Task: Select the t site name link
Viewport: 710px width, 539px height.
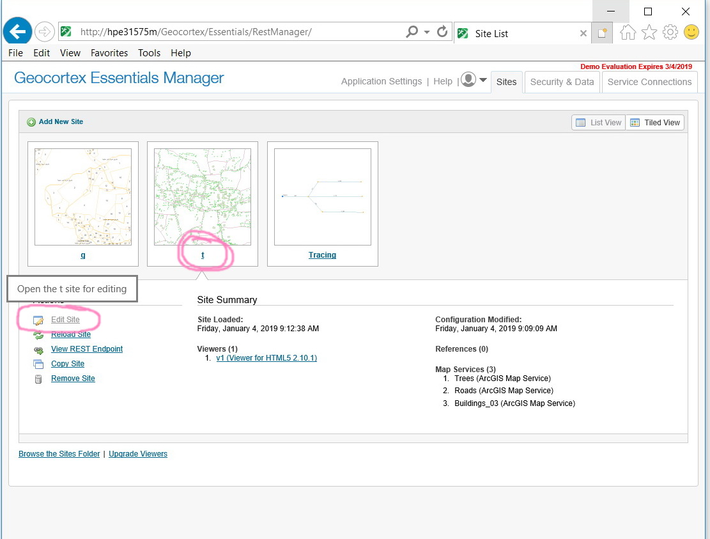Action: 203,255
